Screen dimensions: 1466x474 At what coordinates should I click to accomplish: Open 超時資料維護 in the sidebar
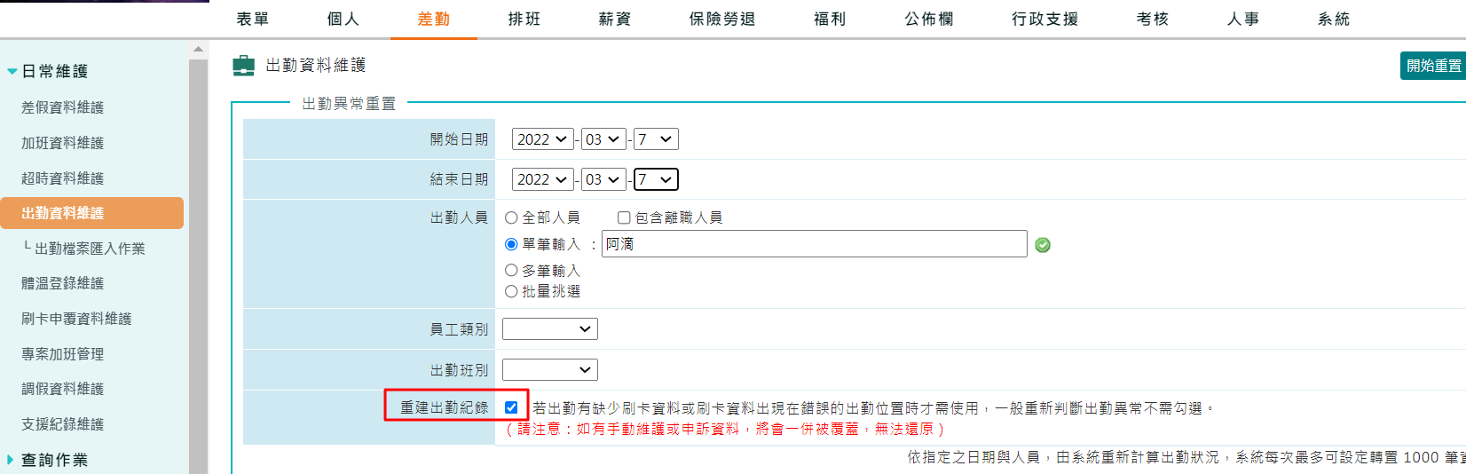pyautogui.click(x=63, y=178)
